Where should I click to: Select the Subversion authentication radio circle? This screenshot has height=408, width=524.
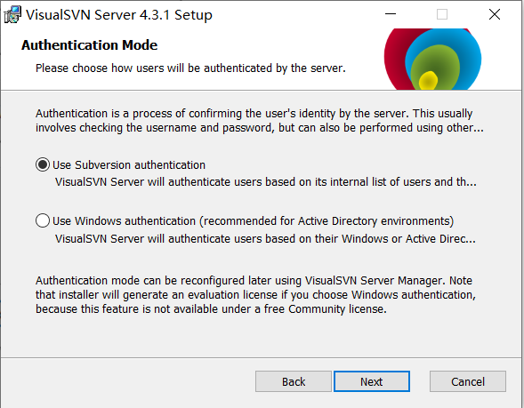[43, 164]
